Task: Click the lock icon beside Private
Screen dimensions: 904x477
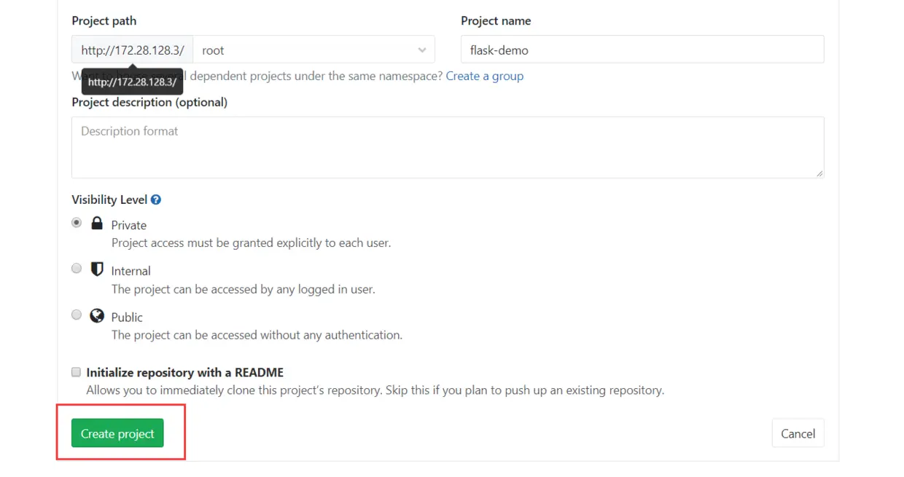Action: click(97, 224)
